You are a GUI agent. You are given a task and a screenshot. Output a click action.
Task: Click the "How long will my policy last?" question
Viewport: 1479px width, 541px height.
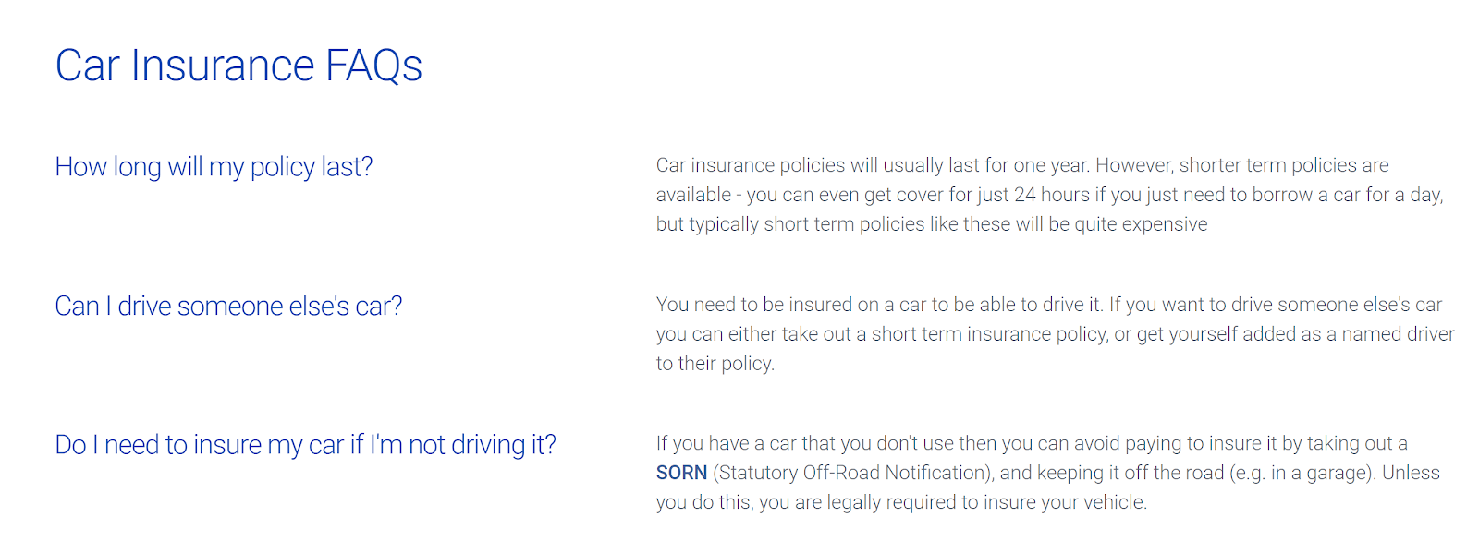tap(214, 167)
